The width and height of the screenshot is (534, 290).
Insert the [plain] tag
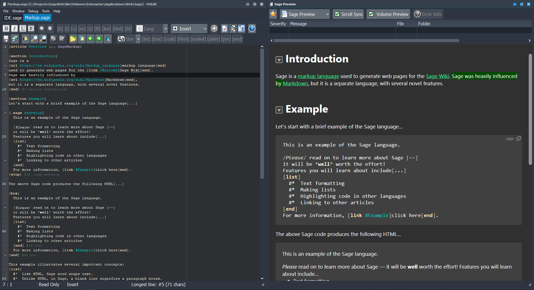click(x=214, y=39)
